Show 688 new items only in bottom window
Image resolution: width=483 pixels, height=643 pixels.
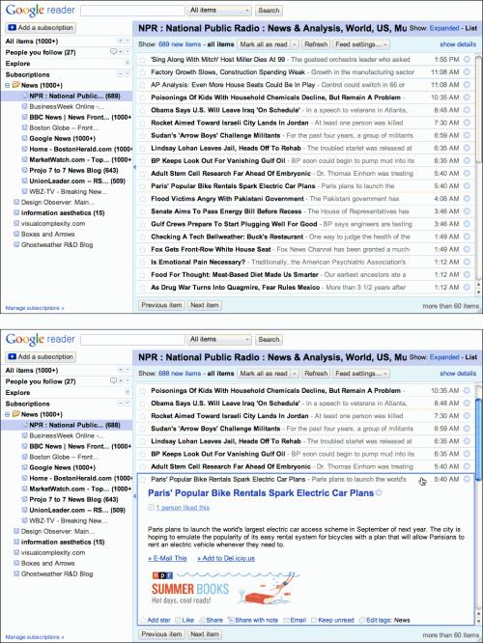pos(180,374)
